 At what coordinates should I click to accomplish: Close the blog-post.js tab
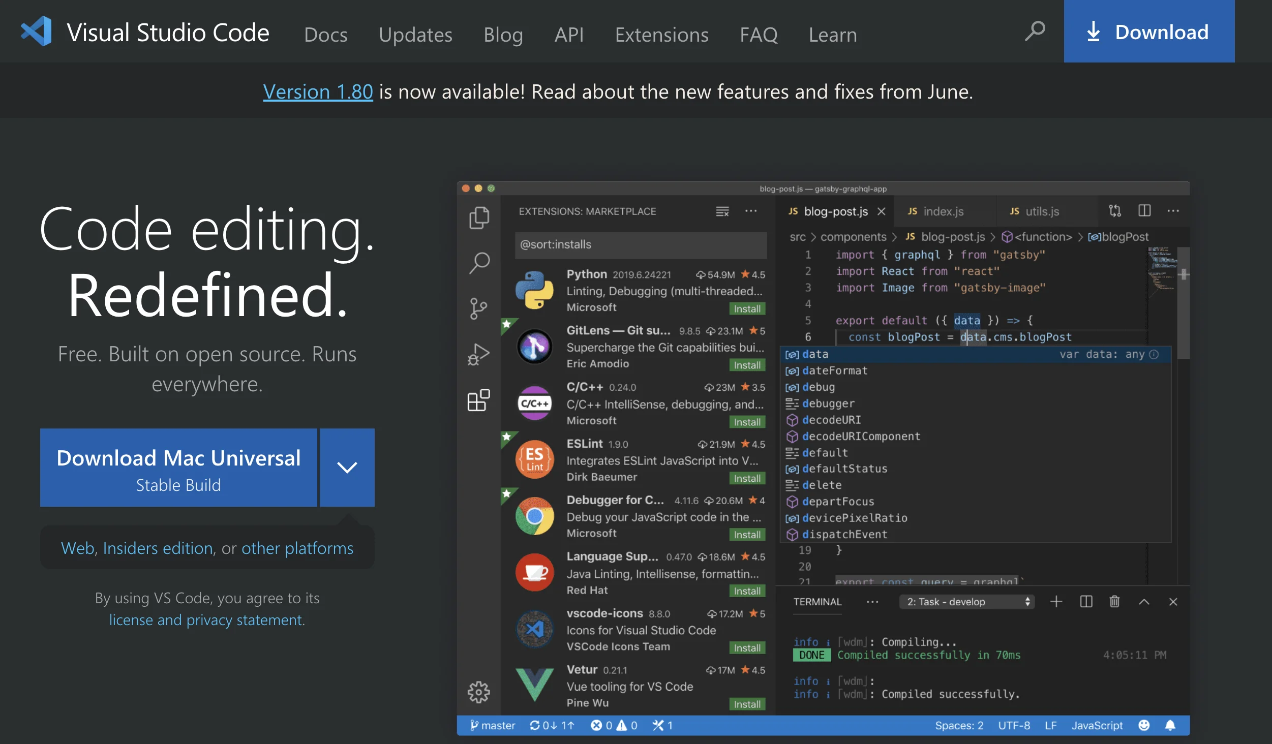[x=882, y=211]
